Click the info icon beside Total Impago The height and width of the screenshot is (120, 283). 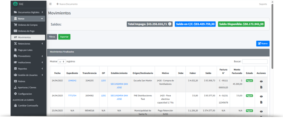[170, 24]
